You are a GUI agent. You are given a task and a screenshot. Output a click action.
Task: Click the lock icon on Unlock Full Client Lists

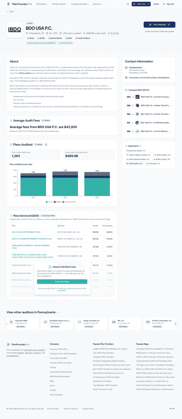tap(50, 267)
